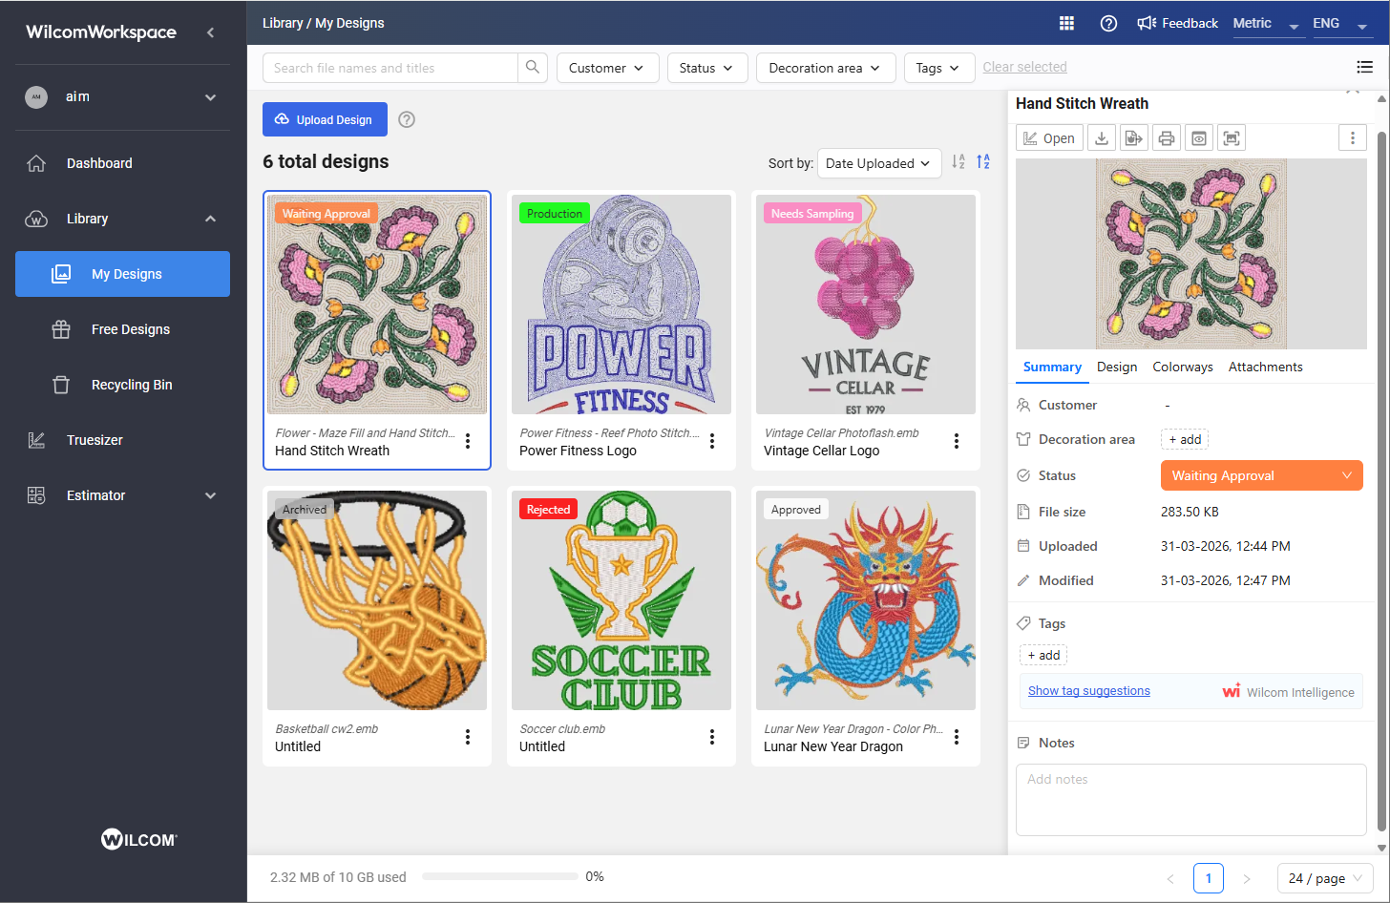Image resolution: width=1390 pixels, height=903 pixels.
Task: Select the Lunar New Year Dragon thumbnail
Action: 865,600
